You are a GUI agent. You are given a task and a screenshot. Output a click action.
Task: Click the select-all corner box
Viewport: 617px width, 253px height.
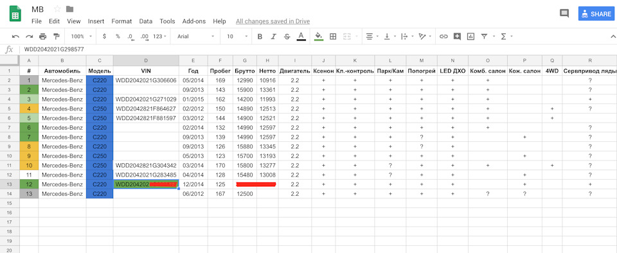click(10, 60)
